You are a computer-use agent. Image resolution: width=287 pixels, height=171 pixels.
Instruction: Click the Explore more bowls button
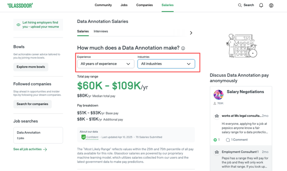31,67
